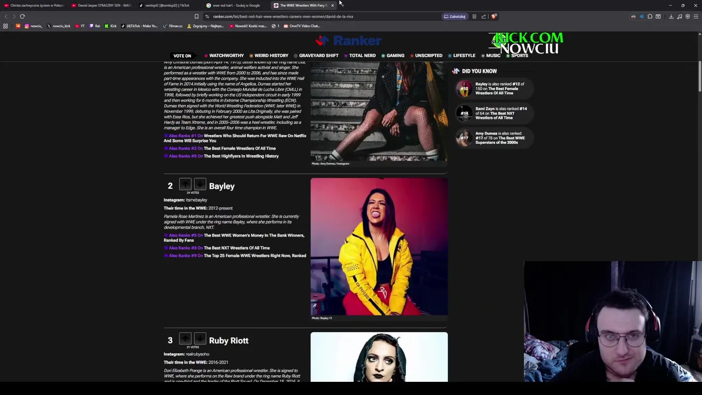
Task: Open the VPN shield icon in toolbar
Action: (x=688, y=16)
